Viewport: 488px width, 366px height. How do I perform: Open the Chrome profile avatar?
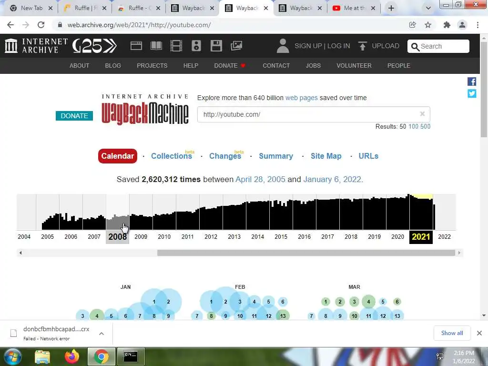(x=462, y=25)
